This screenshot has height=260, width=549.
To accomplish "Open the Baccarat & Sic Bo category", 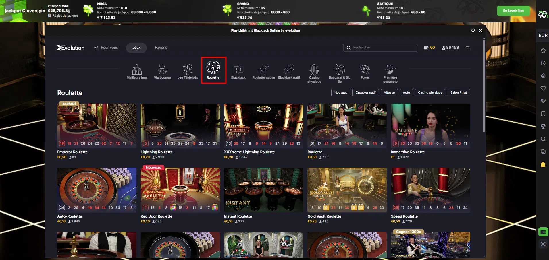I will coord(340,73).
